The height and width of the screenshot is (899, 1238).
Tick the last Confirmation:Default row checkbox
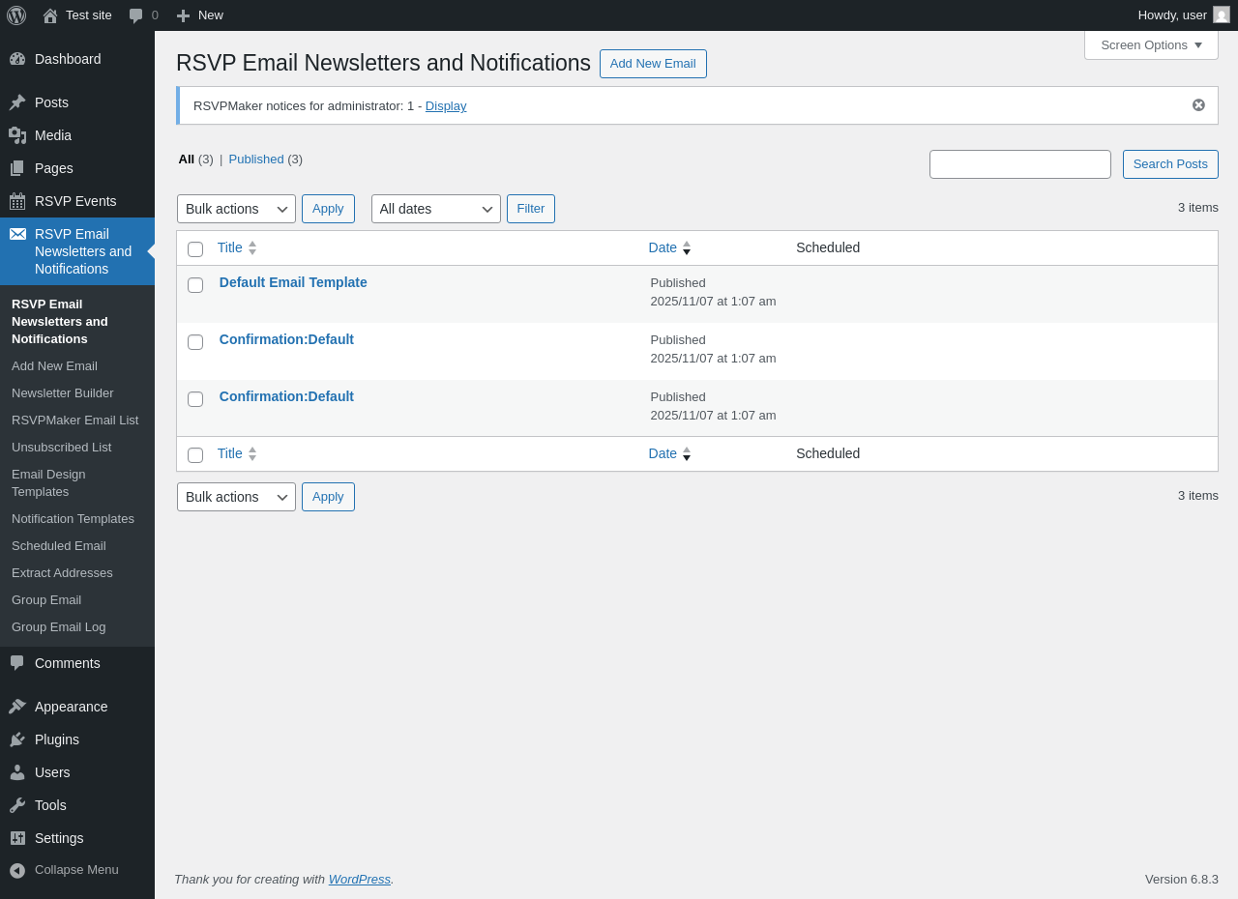(195, 399)
